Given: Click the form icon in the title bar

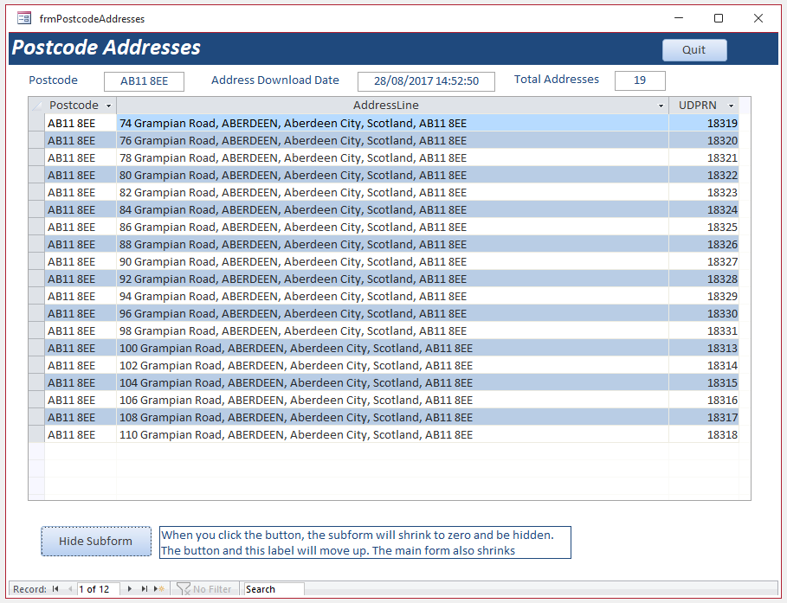Looking at the screenshot, I should click(24, 18).
